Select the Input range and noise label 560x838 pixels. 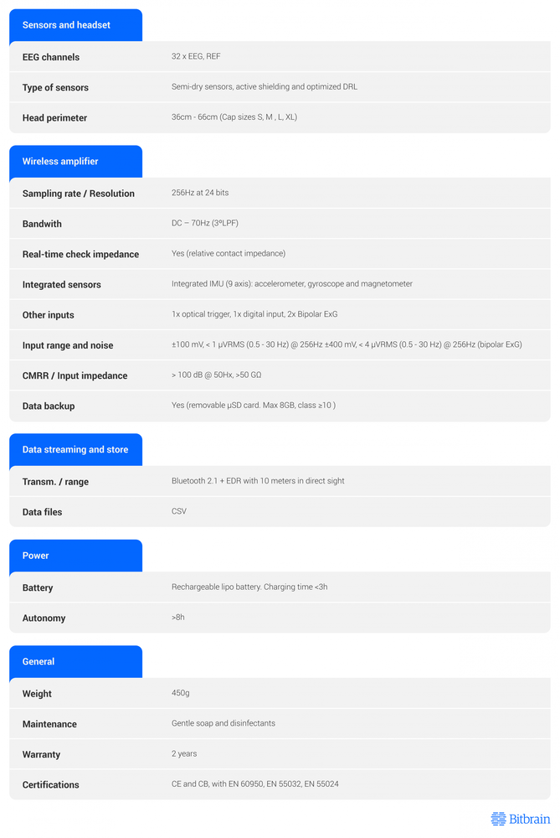[68, 345]
